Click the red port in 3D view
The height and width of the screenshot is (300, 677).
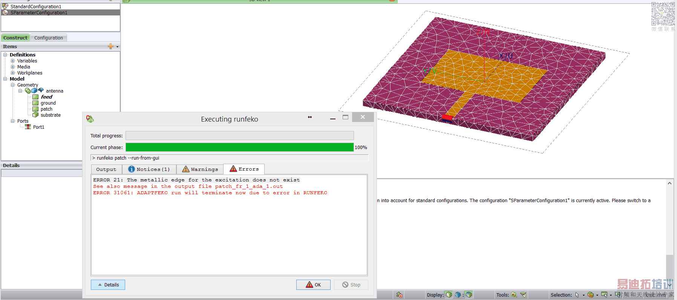pos(447,118)
